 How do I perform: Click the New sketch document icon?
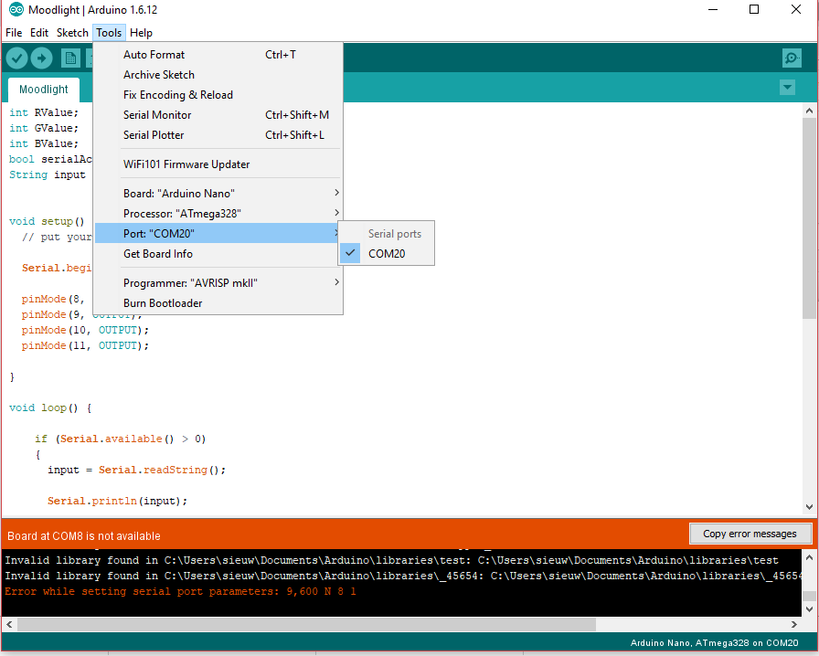tap(70, 58)
